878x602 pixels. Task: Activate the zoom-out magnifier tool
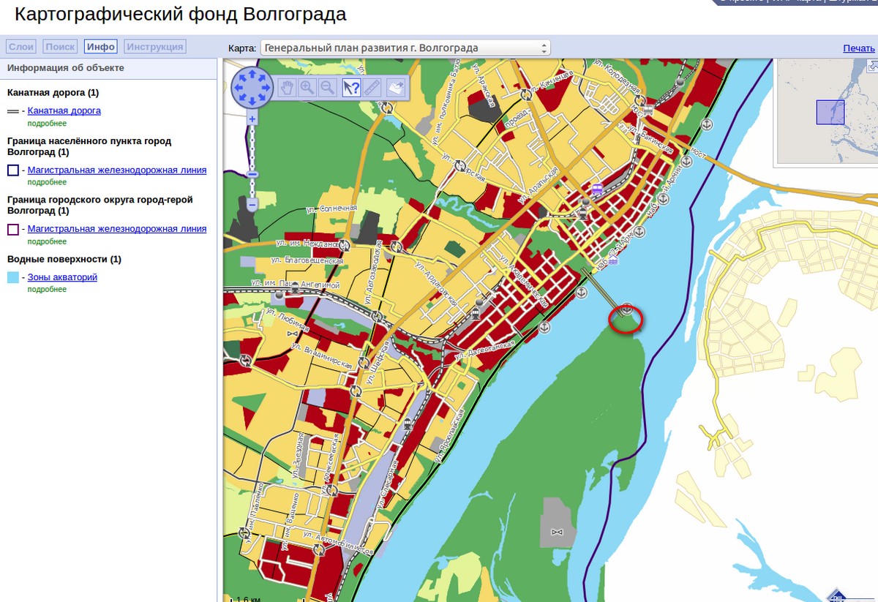(329, 88)
